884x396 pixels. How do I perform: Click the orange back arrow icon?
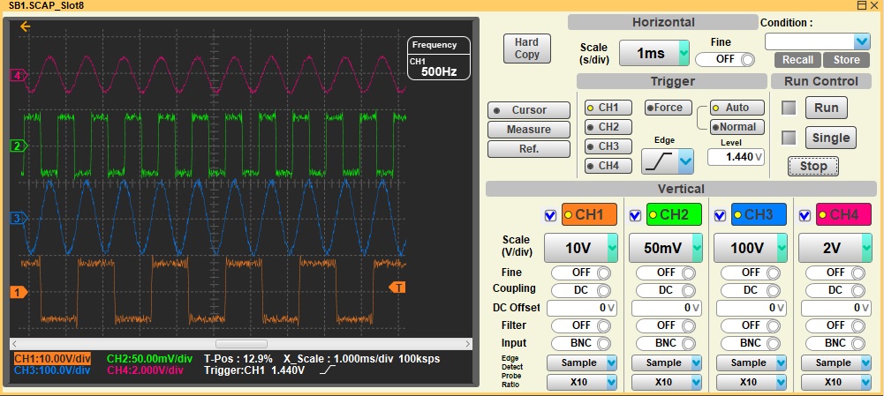click(25, 26)
